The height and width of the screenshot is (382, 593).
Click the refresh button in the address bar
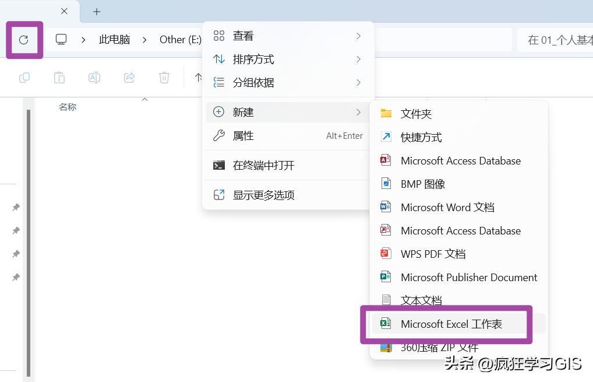[x=24, y=40]
